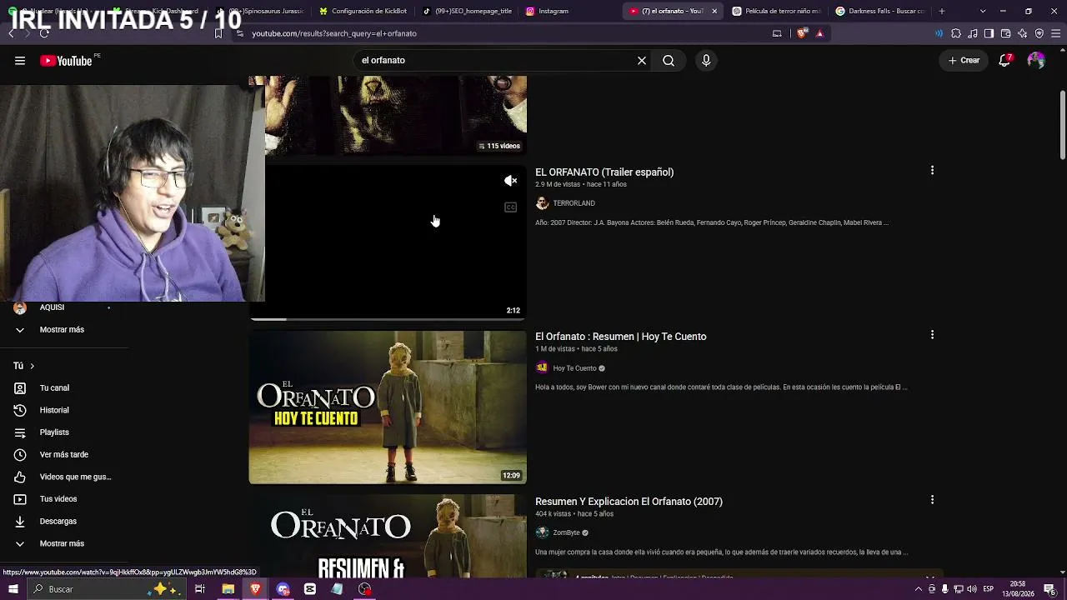Open the TERRORLAND channel avatar
The width and height of the screenshot is (1067, 600).
(x=542, y=203)
